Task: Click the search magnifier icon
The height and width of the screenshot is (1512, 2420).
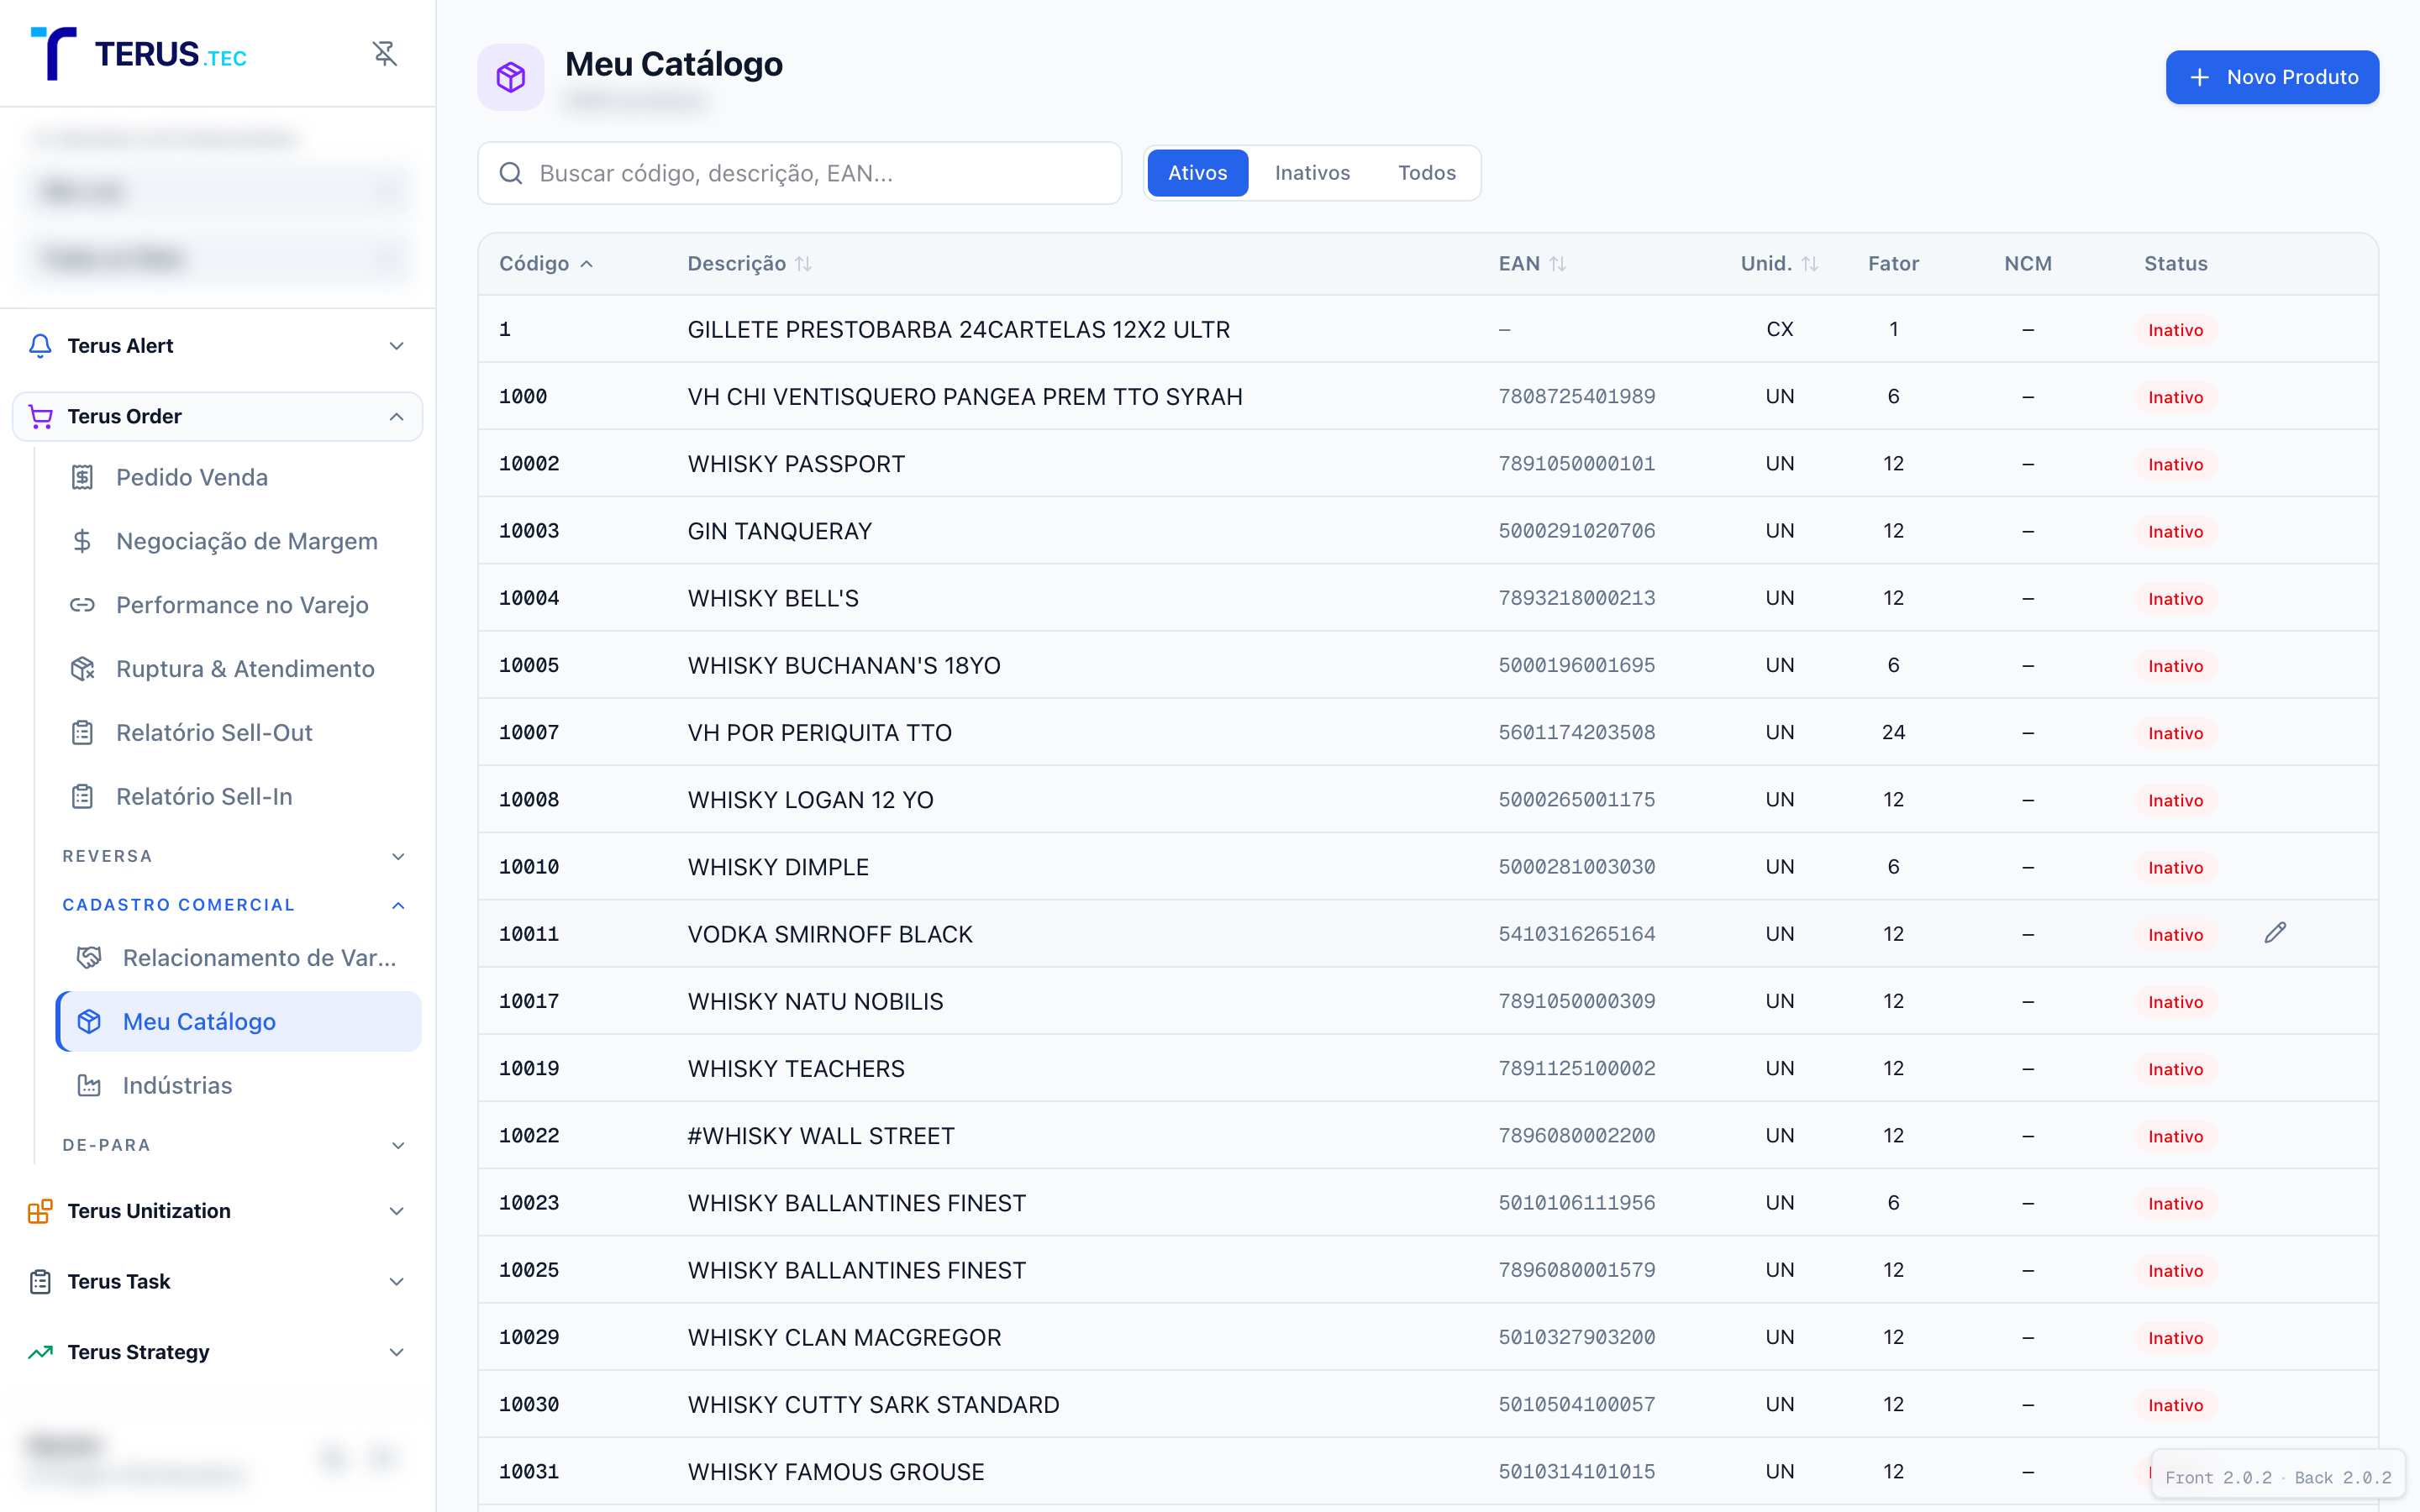Action: pyautogui.click(x=511, y=173)
